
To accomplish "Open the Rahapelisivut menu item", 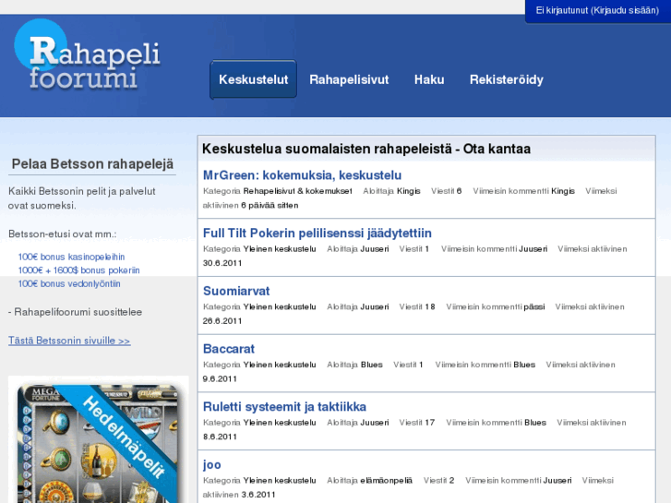I will click(349, 79).
